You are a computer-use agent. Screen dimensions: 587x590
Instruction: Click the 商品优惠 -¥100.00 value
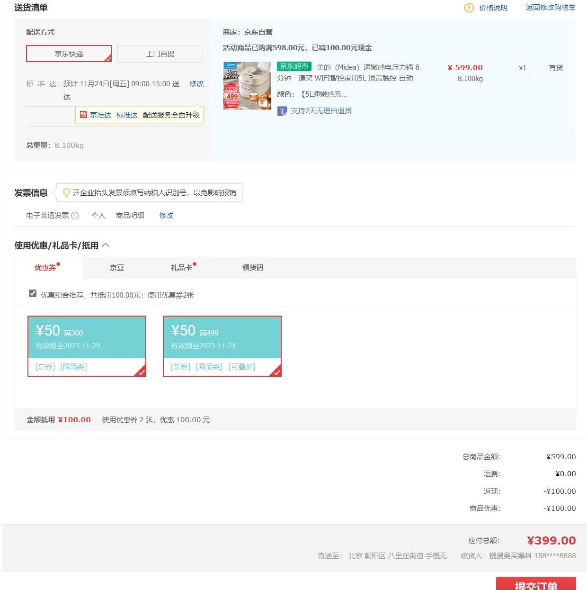tap(560, 508)
